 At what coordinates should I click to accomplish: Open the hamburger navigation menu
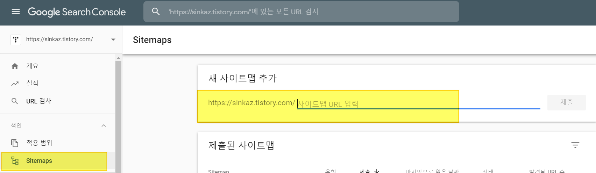tap(16, 12)
